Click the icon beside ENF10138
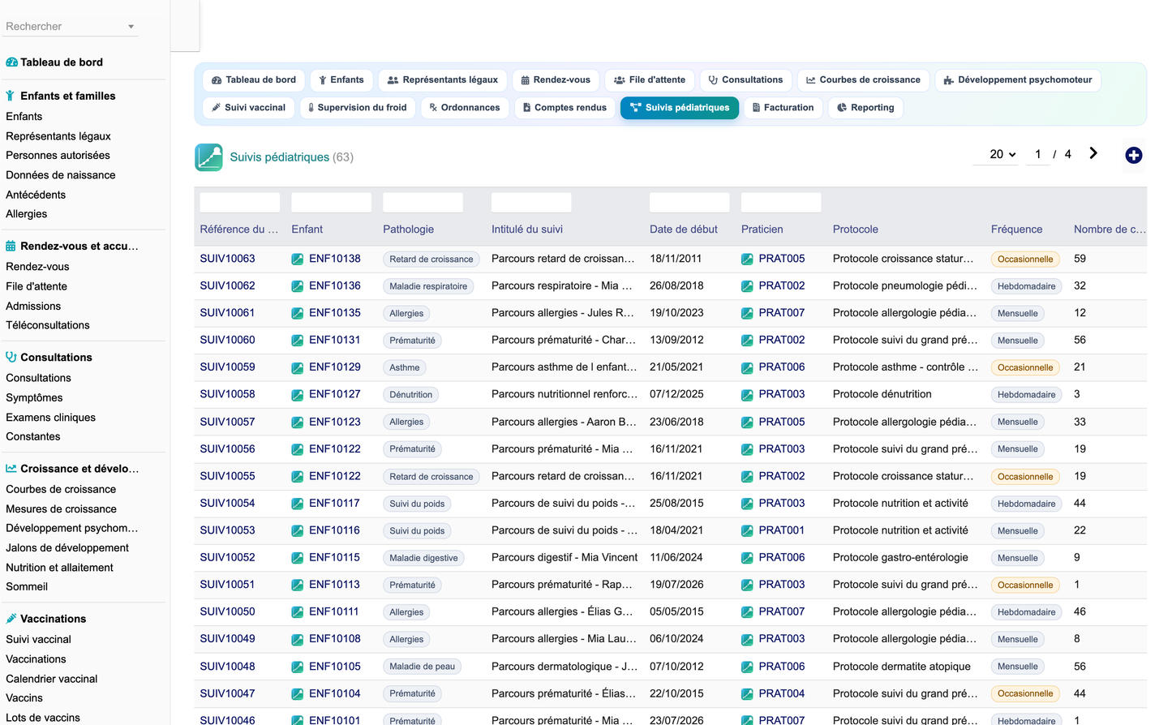This screenshot has height=725, width=1172. pos(298,260)
